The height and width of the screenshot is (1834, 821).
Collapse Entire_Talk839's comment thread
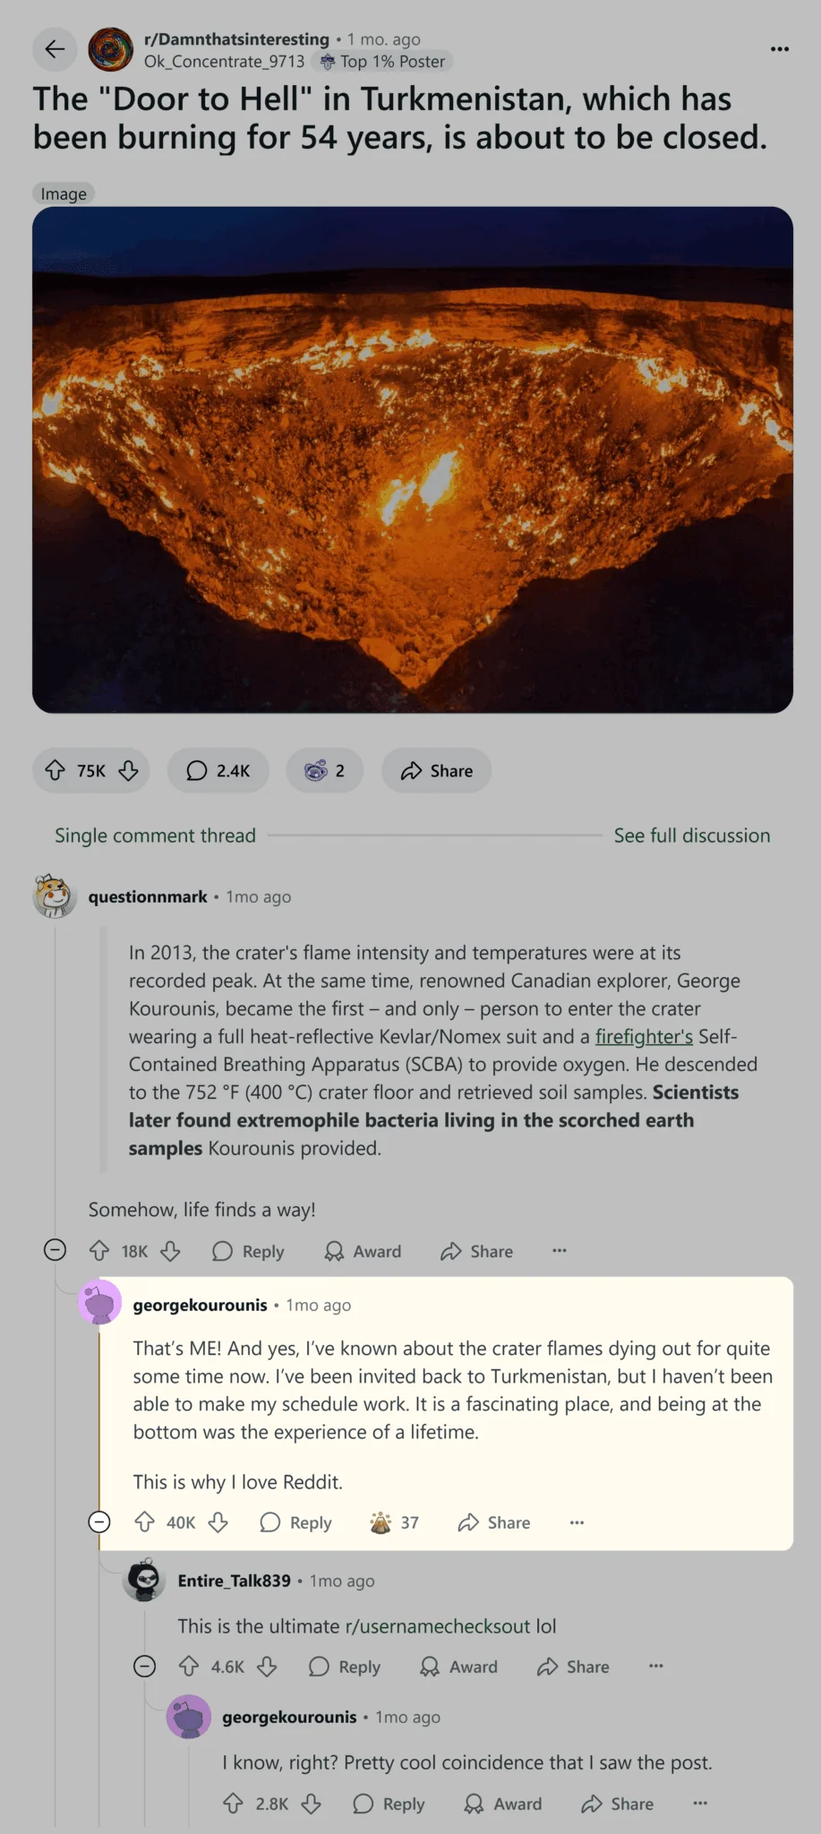tap(144, 1667)
